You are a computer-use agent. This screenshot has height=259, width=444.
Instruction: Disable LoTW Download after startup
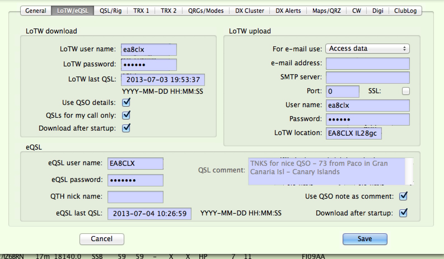[126, 128]
